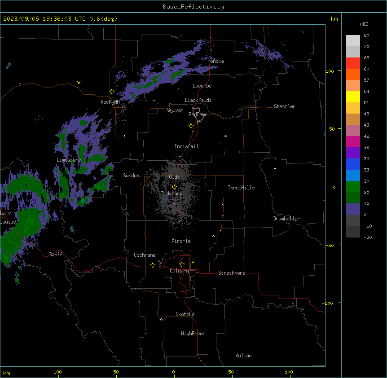Viewport: 387px width, 378px height.
Task: Click the RedDeer city label
Action: tap(198, 114)
